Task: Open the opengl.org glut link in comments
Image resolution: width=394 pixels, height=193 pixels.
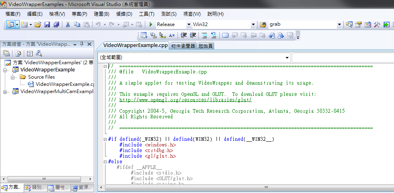Action: pos(186,100)
